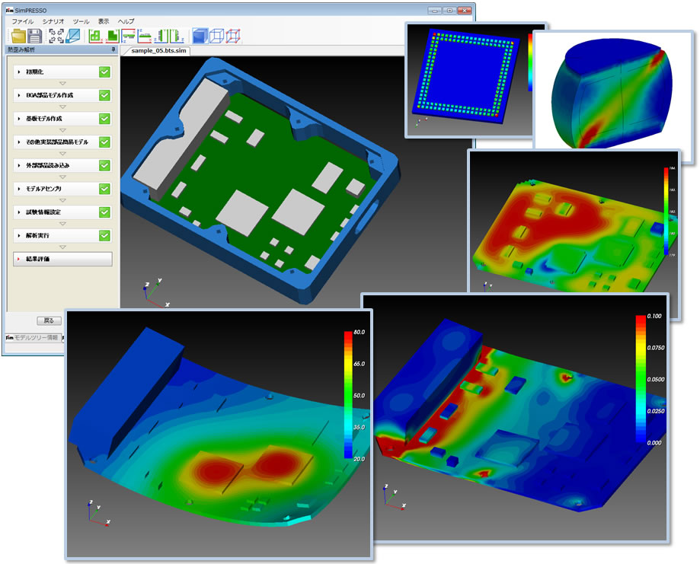
Task: Click the 80.0 temperature color scale bar
Action: coord(348,394)
